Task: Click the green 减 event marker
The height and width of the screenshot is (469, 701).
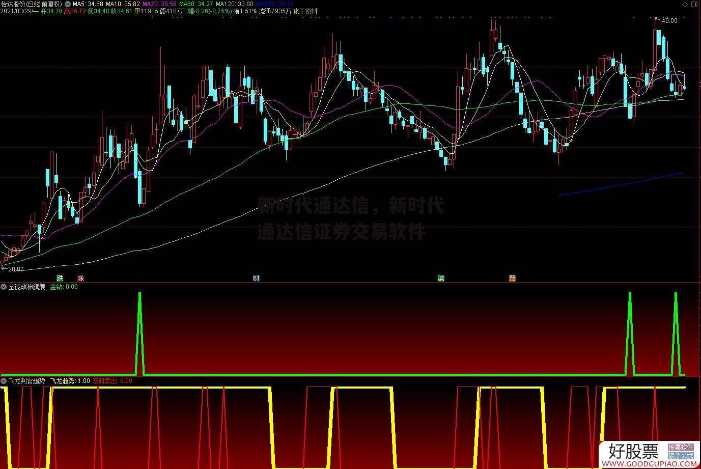Action: pos(441,278)
